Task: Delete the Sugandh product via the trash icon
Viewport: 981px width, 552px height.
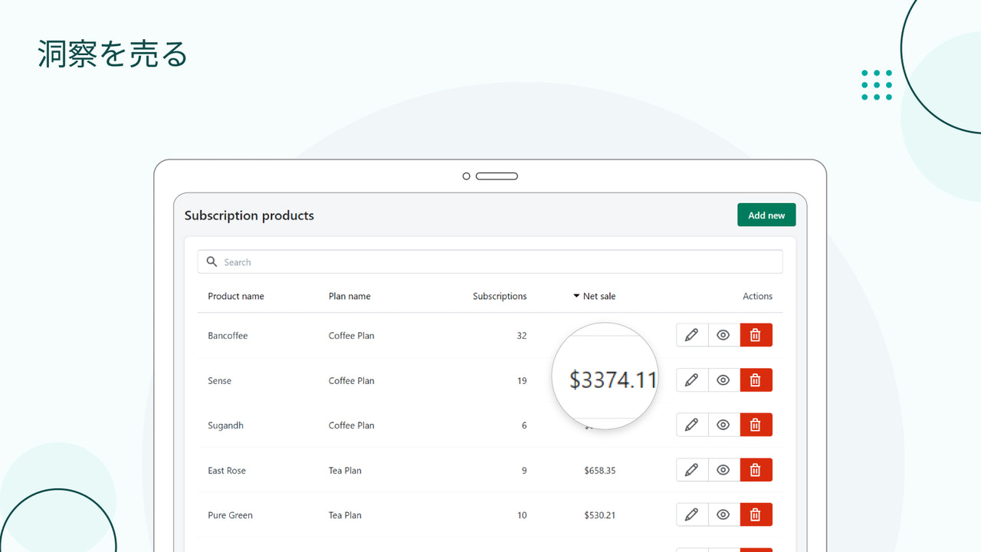Action: coord(756,425)
